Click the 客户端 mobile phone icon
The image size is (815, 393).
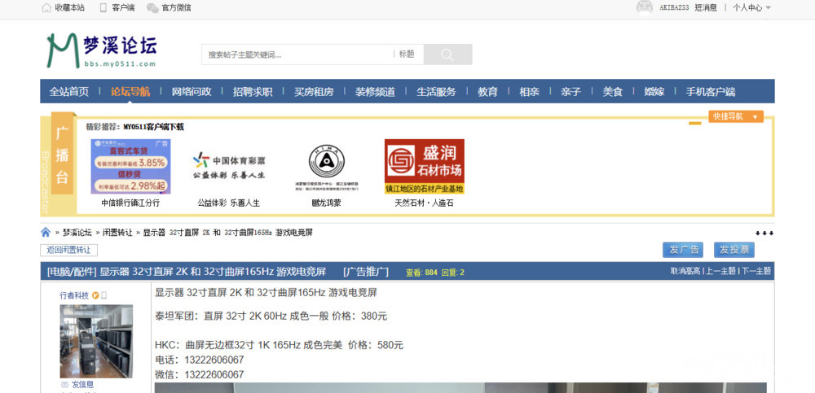(x=104, y=7)
